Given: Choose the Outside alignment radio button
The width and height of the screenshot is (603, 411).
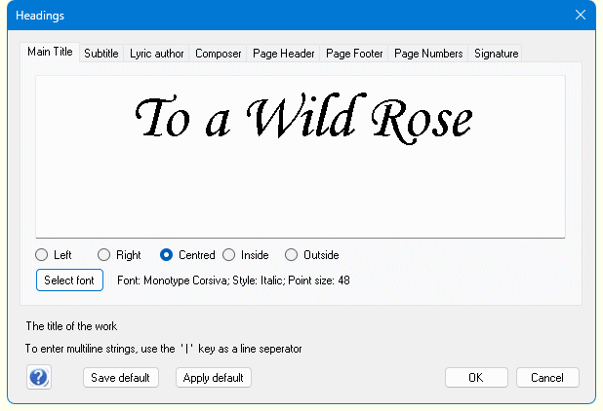Looking at the screenshot, I should (292, 255).
